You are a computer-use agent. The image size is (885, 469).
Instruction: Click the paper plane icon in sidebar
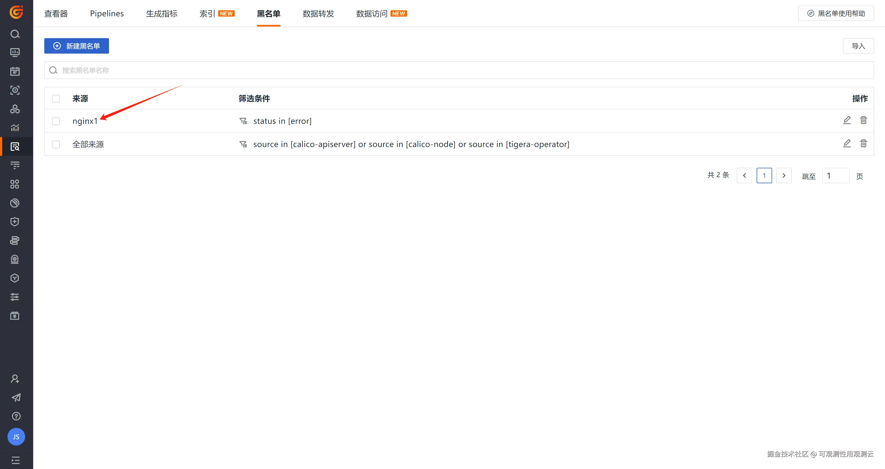(16, 398)
